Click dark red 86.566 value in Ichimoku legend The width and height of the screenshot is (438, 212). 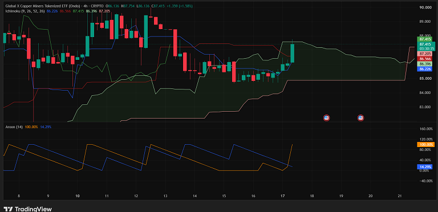tap(66, 11)
